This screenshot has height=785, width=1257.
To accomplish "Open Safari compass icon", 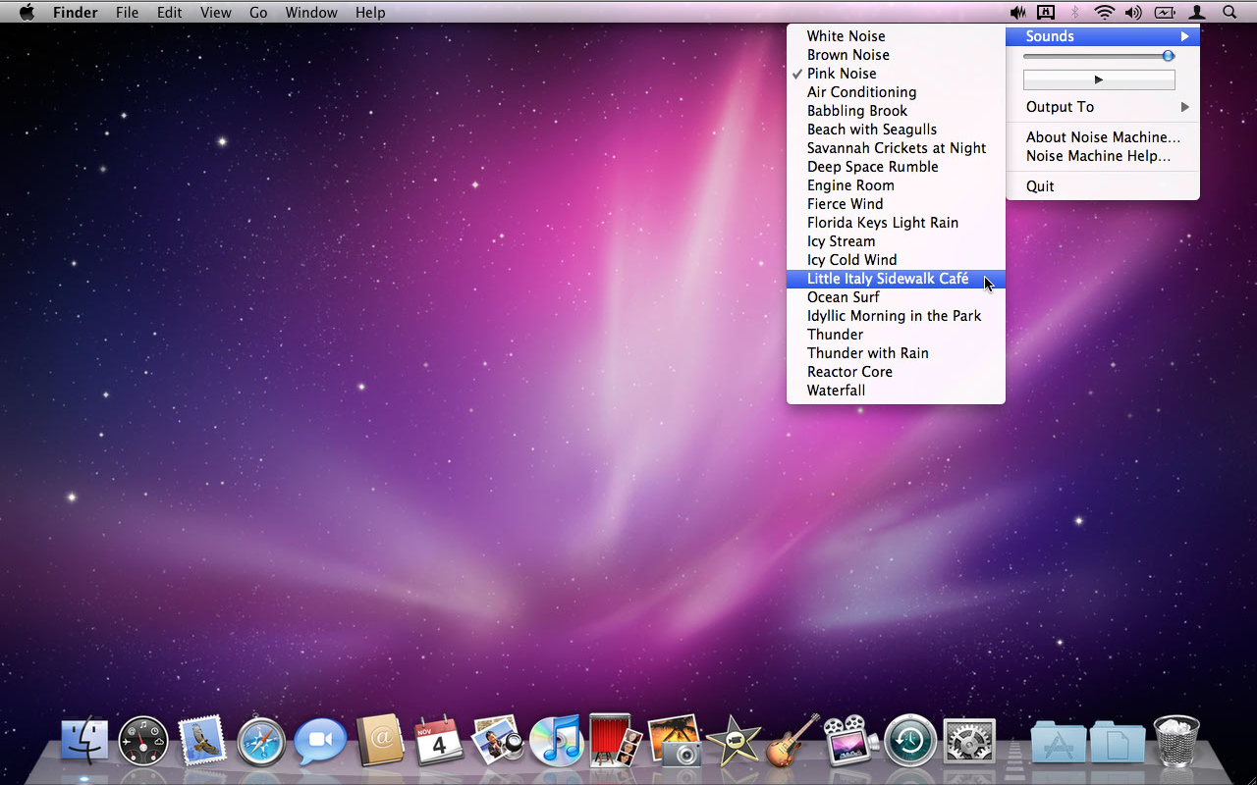I will point(261,741).
